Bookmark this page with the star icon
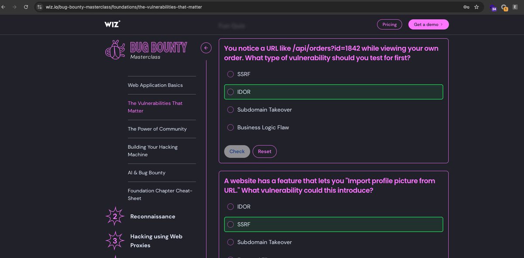 pyautogui.click(x=476, y=7)
